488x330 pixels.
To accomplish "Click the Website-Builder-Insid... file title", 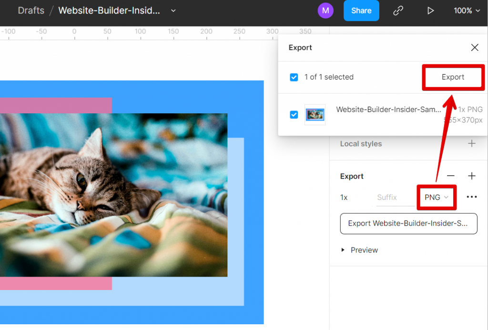I will 109,10.
